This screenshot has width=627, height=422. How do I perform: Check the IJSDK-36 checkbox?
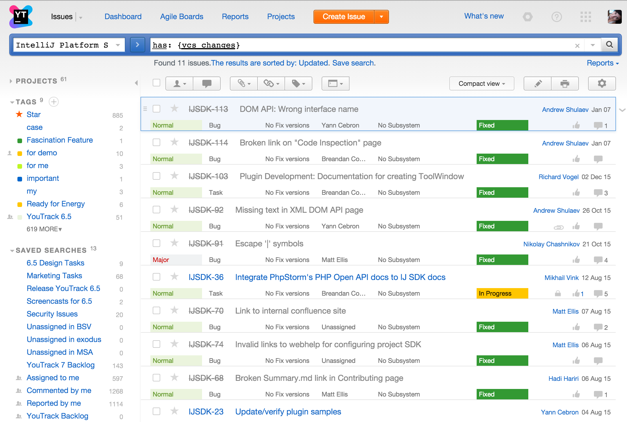[x=156, y=277]
